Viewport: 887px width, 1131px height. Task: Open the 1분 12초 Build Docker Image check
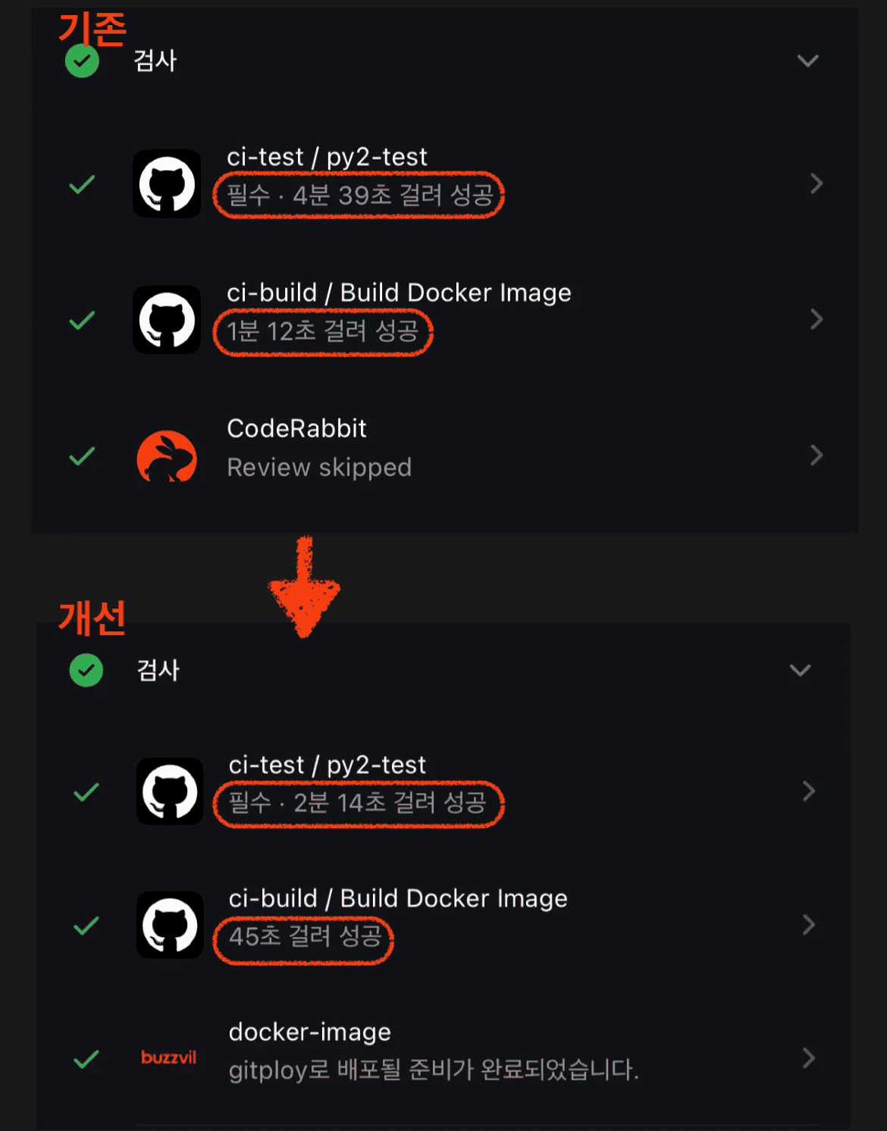pyautogui.click(x=443, y=319)
